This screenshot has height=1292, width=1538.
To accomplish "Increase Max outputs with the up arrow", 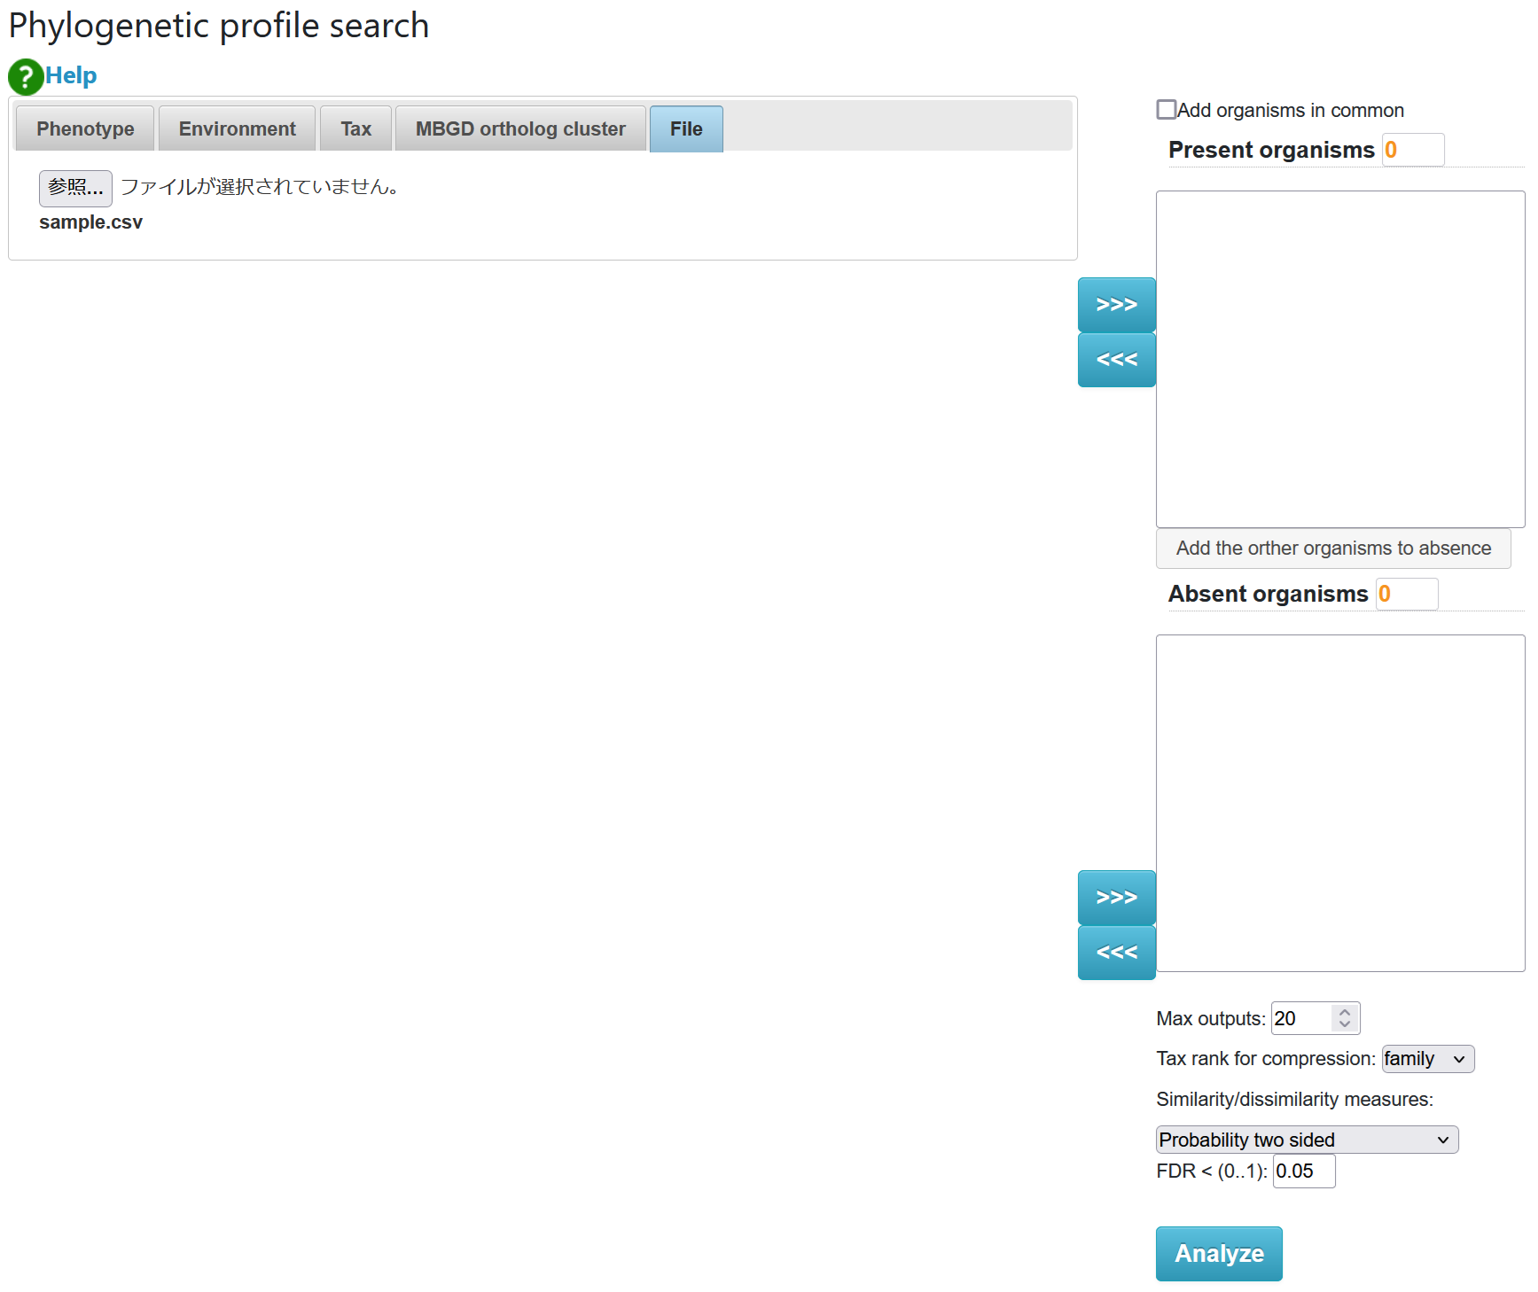I will pos(1345,1012).
